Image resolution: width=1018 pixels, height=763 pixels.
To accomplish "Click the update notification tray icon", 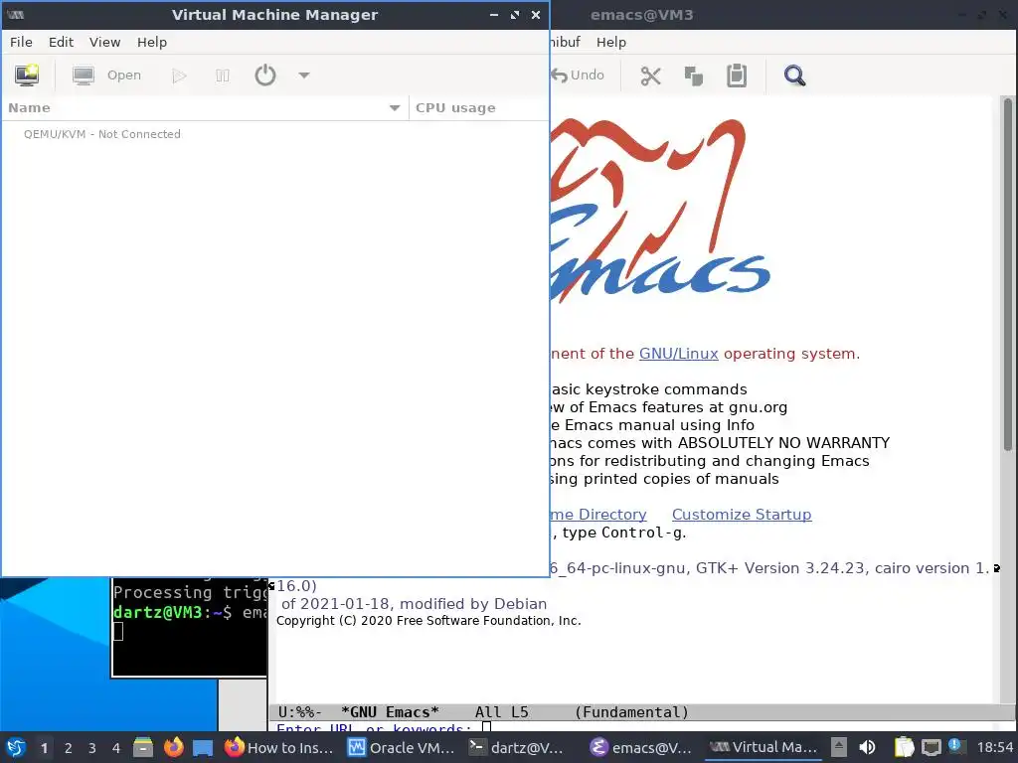I will point(955,746).
